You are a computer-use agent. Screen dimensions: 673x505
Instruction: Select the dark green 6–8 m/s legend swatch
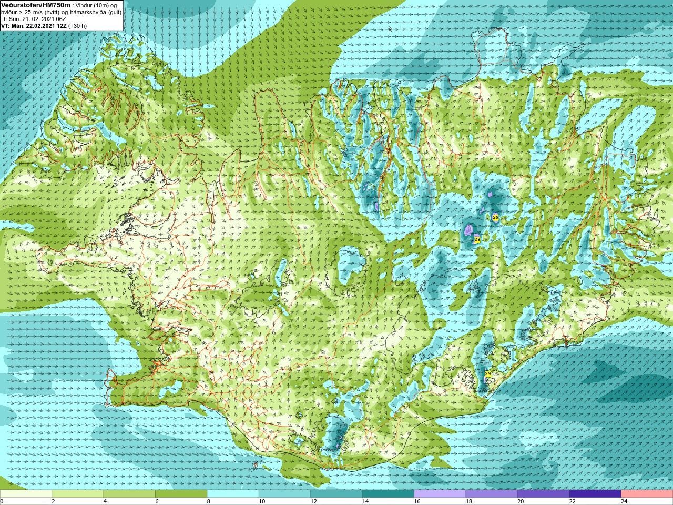(x=181, y=494)
